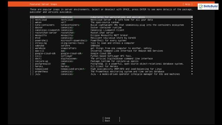This screenshot has width=222, height=125.
Task: Click the slcli snap name
Action: tap(38, 56)
